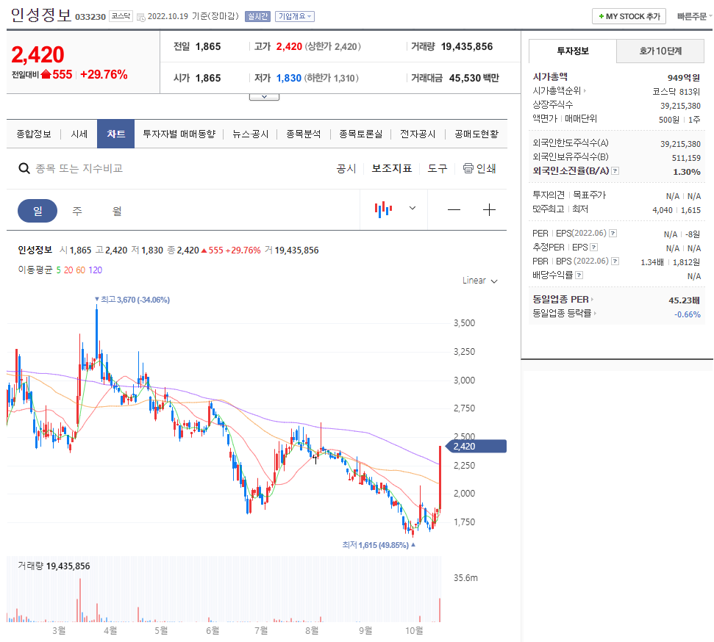Click the search magnifier icon
714x642 pixels.
click(24, 168)
